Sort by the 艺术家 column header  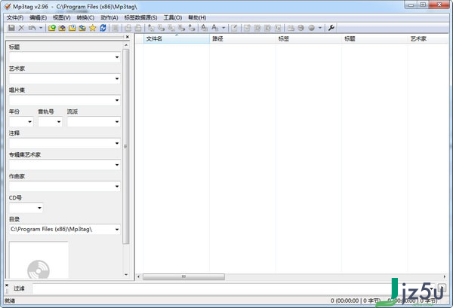pyautogui.click(x=428, y=39)
